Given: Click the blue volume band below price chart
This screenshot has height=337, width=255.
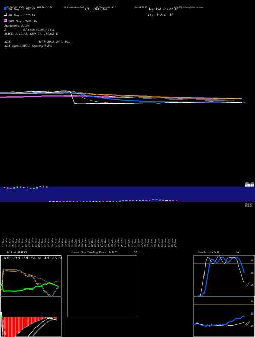Looking at the screenshot, I should (127, 194).
